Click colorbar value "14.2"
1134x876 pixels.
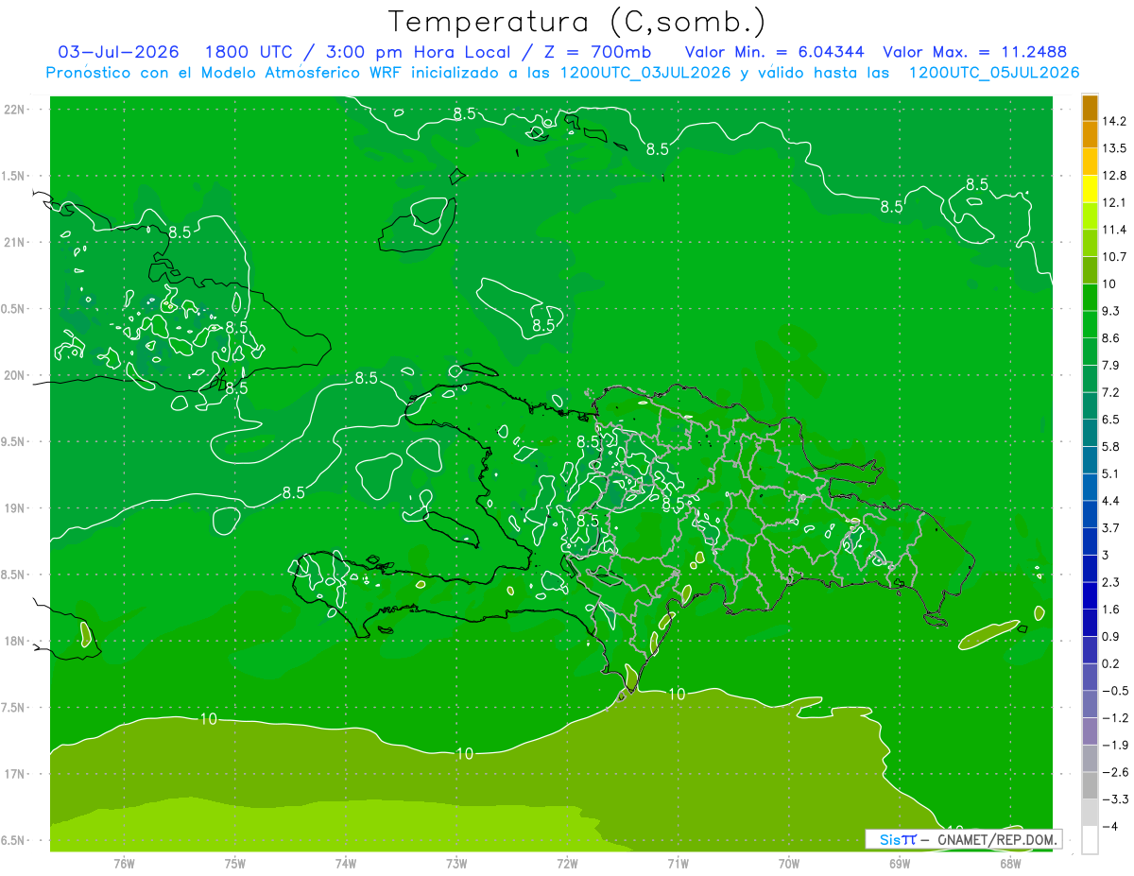click(x=1114, y=121)
